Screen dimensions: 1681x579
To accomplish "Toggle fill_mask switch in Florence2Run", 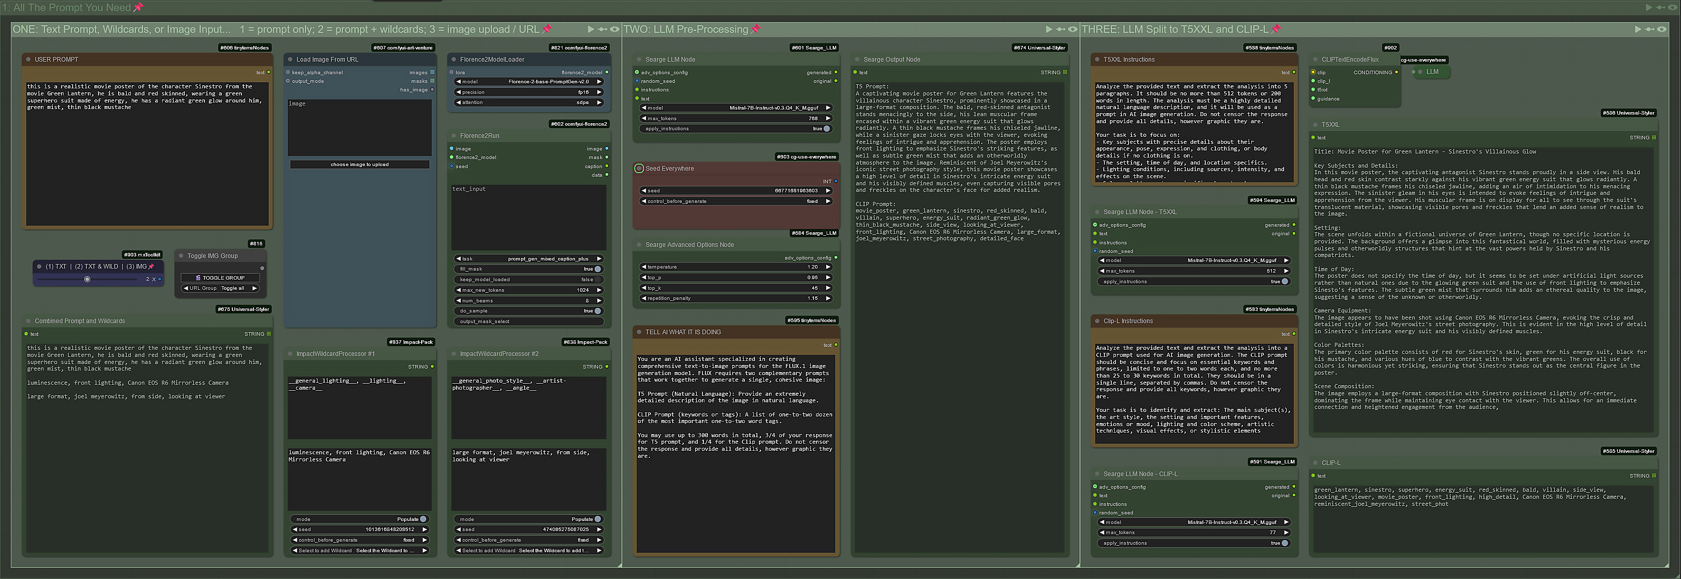I will [597, 269].
